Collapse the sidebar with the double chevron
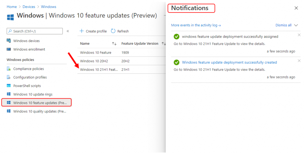The width and height of the screenshot is (304, 153). pos(68,31)
